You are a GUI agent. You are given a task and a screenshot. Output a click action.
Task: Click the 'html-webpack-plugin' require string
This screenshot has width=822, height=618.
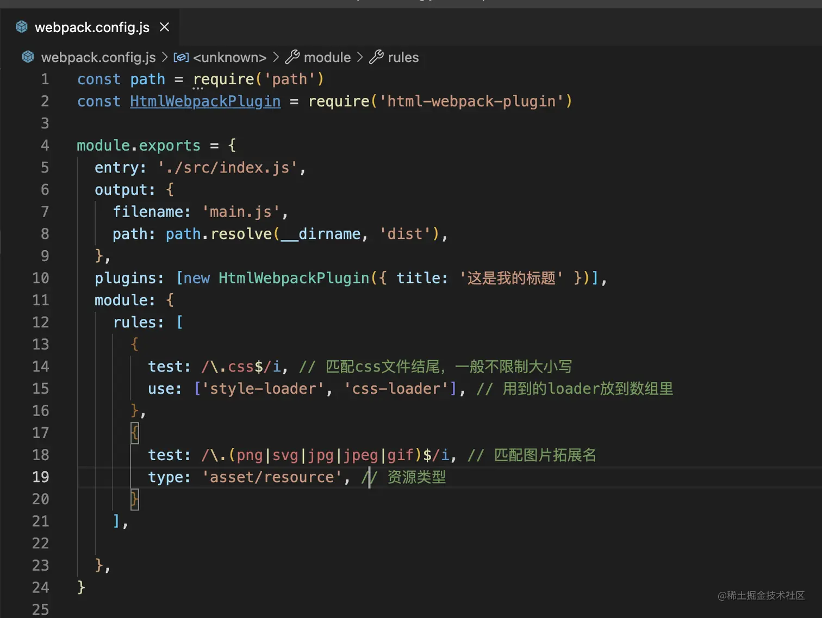[x=471, y=101]
